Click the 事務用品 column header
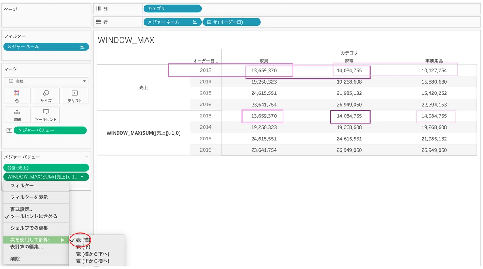 click(434, 61)
